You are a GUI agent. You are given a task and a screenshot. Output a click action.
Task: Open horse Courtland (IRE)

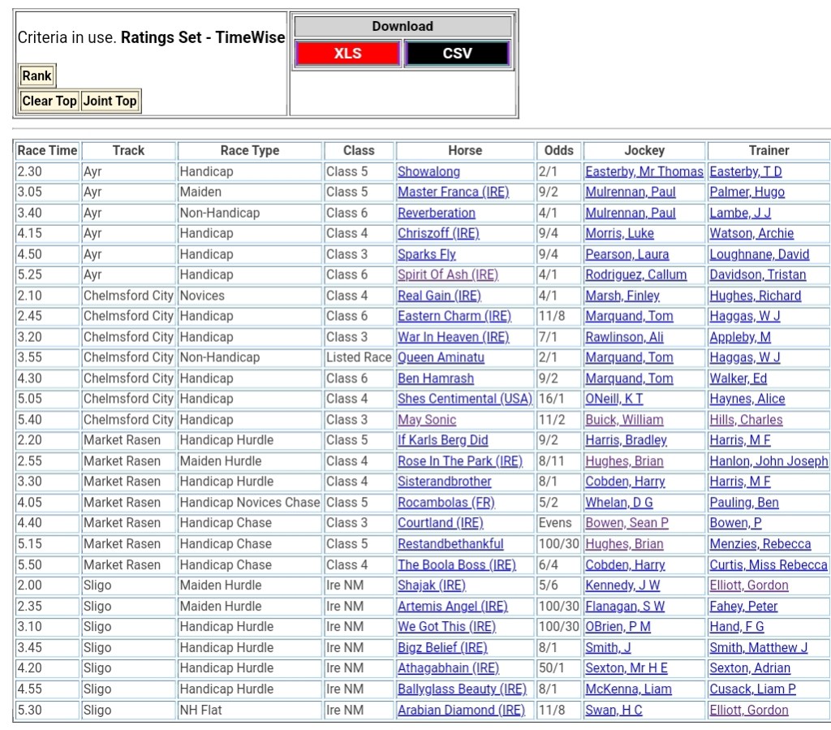440,523
